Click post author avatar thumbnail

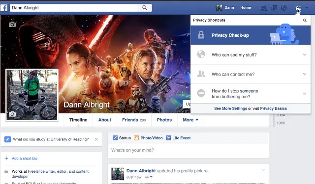pos(118,174)
